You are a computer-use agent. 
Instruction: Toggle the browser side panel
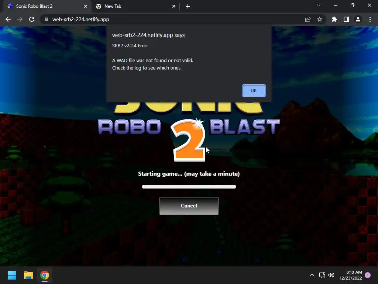(346, 19)
